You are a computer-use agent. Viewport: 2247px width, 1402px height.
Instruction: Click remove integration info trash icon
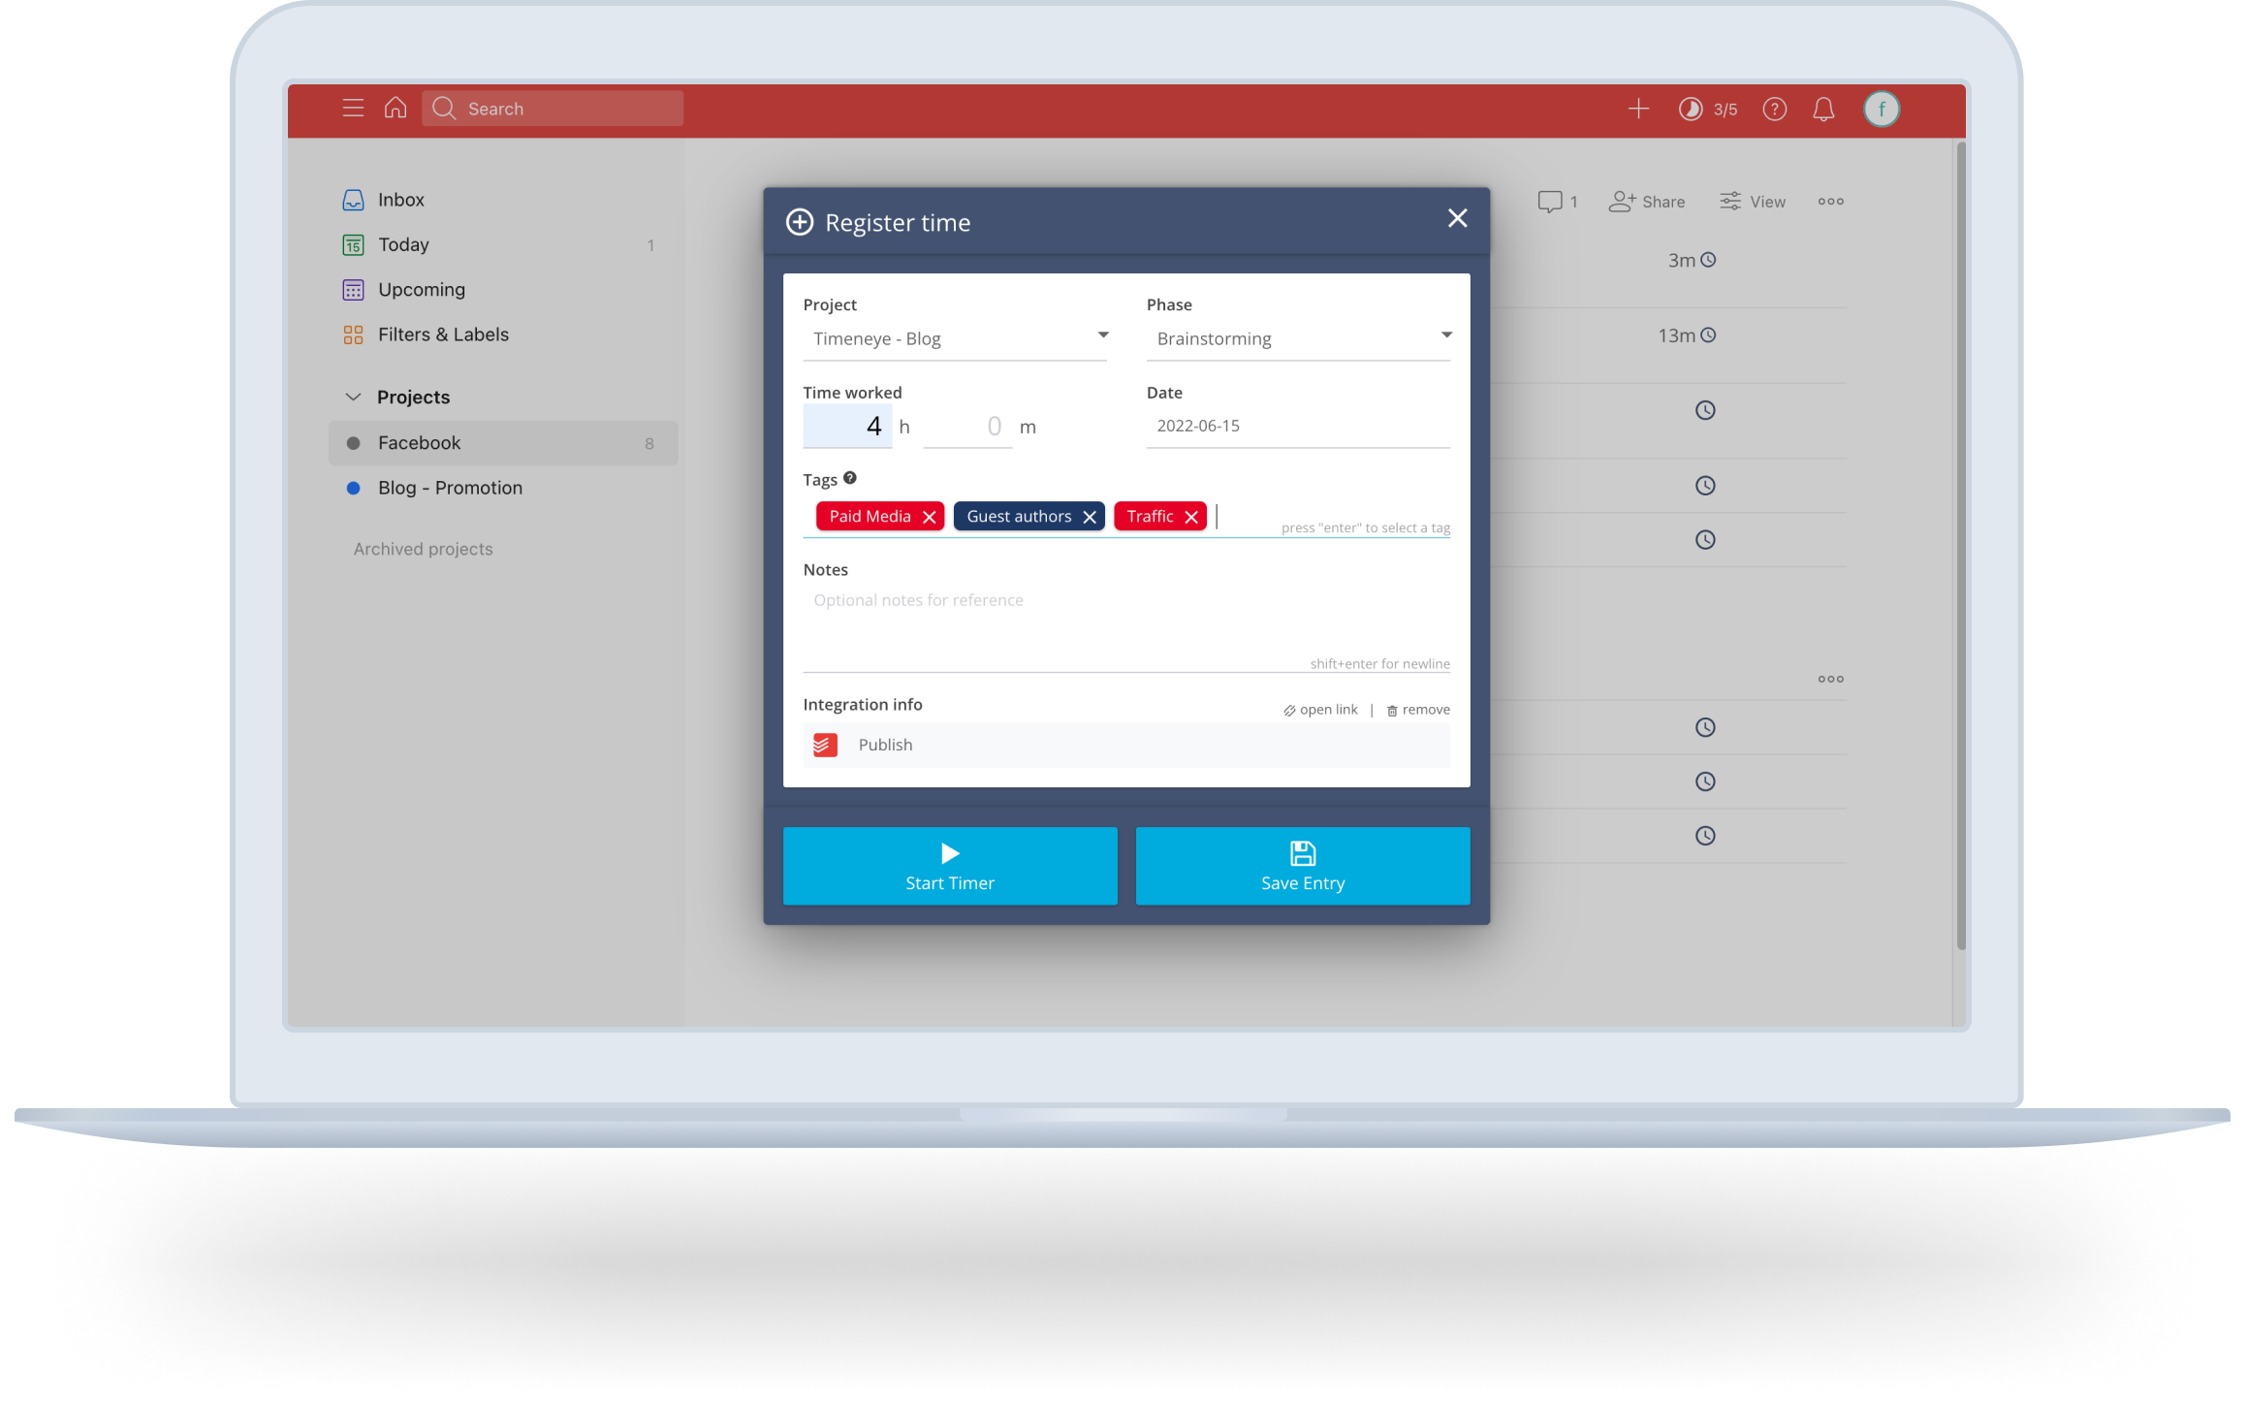click(1391, 709)
